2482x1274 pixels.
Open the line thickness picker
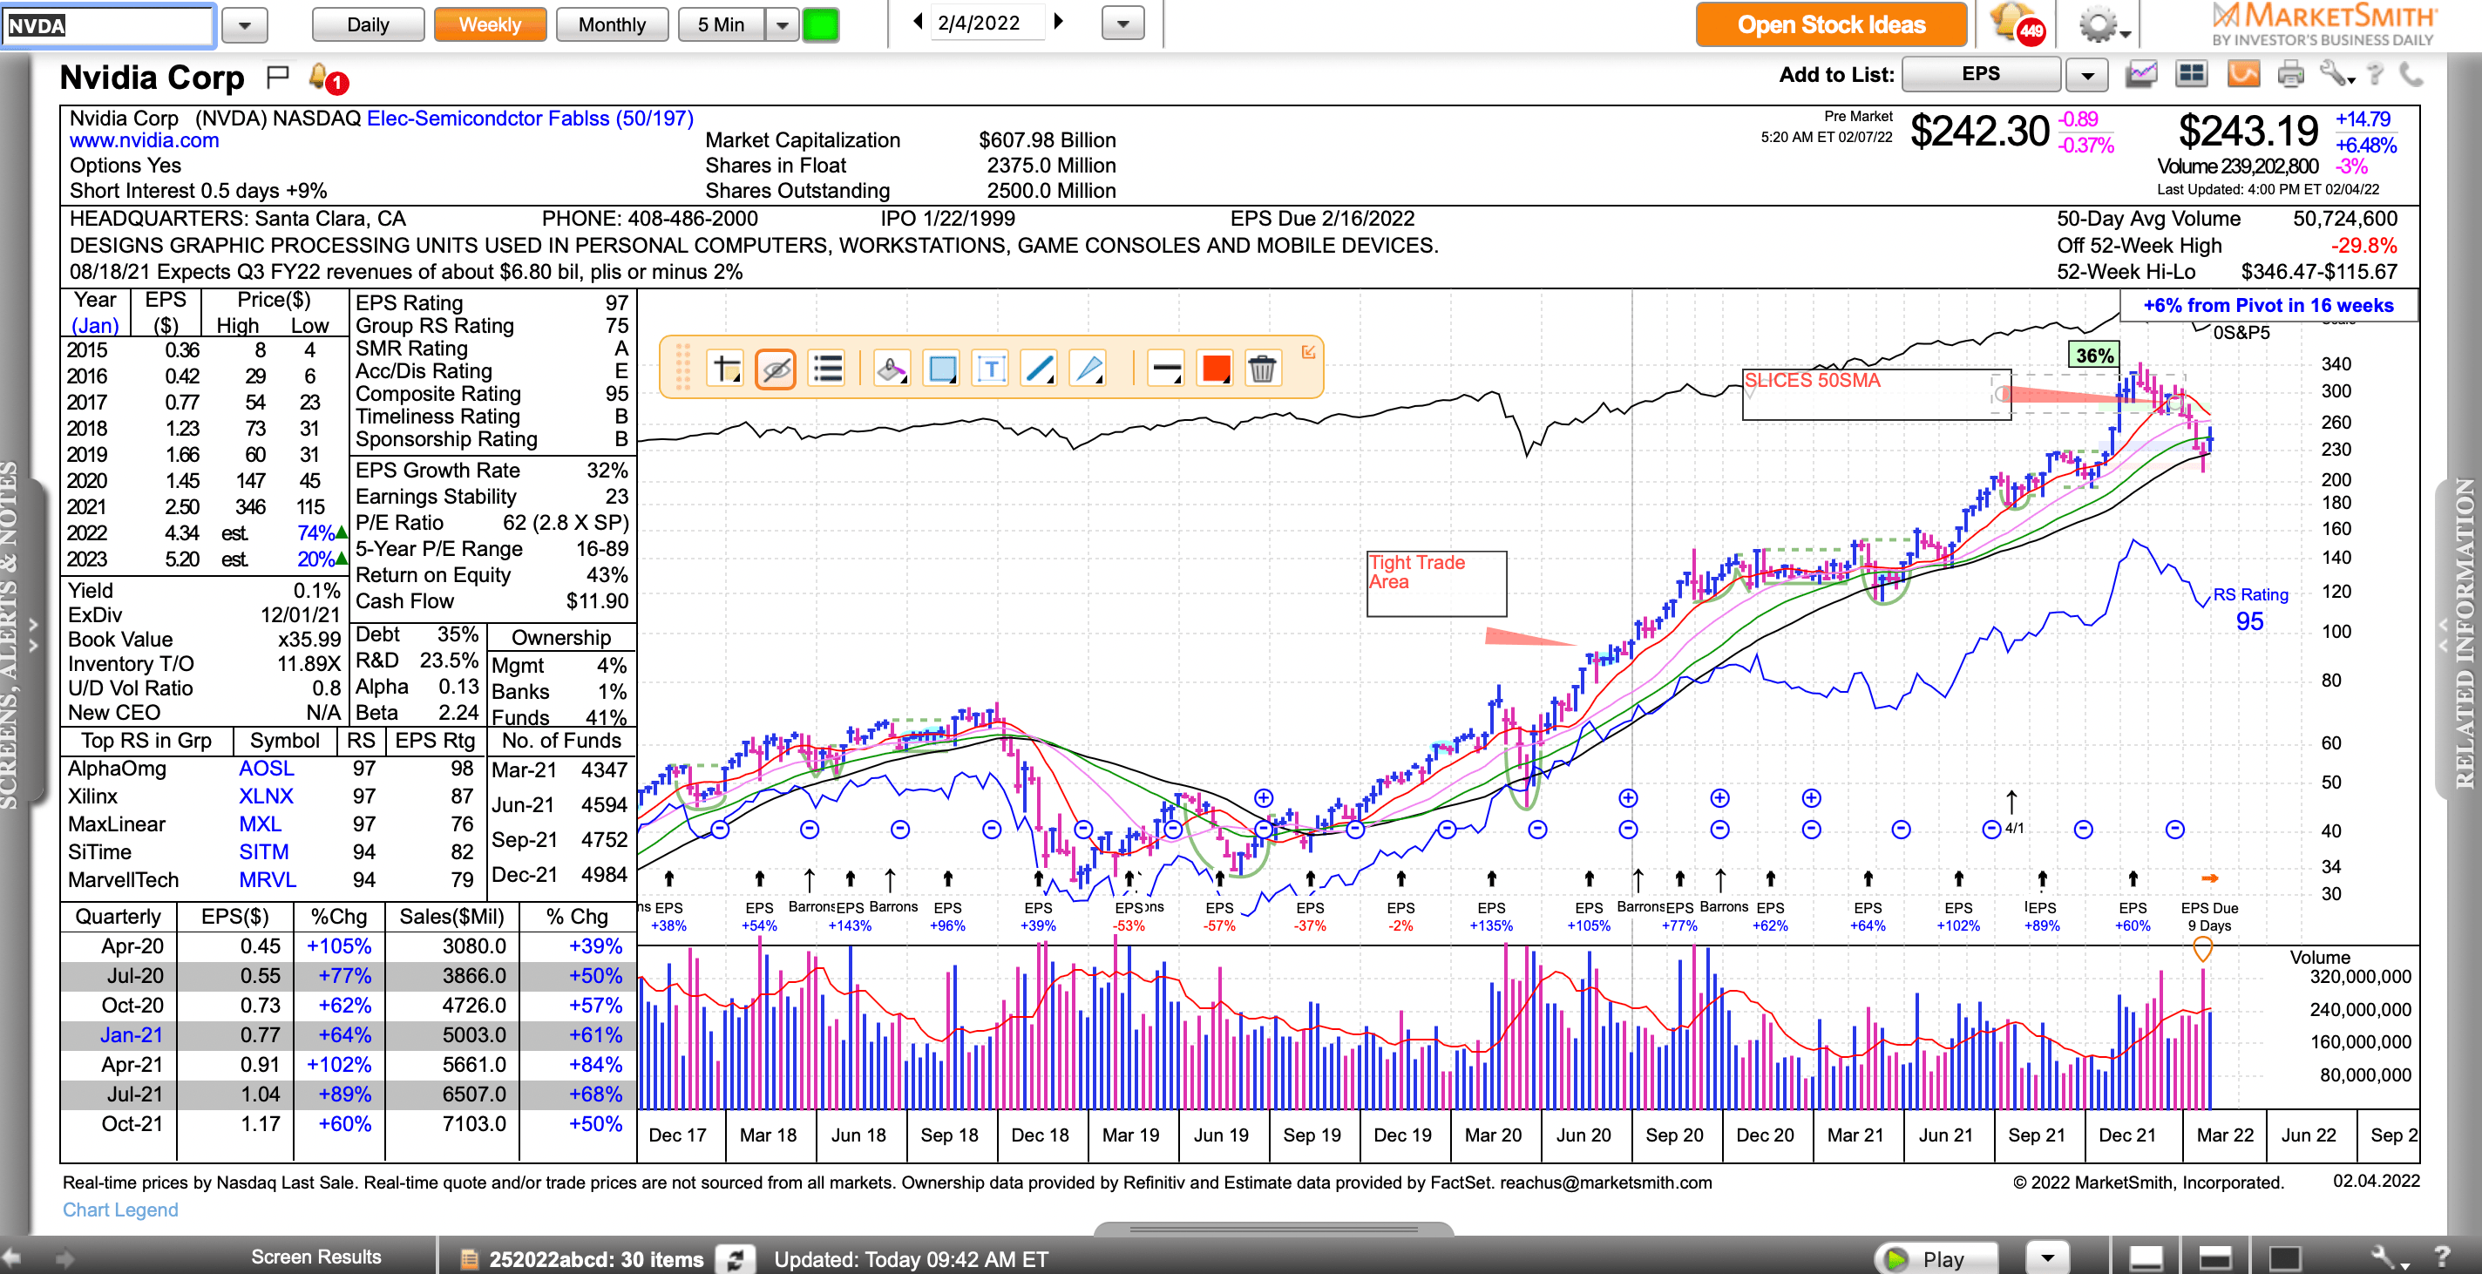pos(1166,368)
